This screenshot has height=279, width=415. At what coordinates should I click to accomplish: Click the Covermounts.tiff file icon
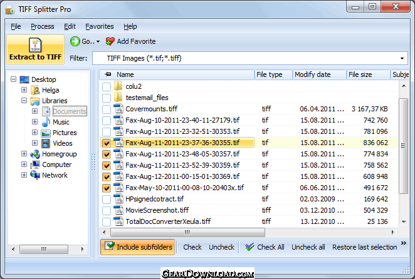118,109
